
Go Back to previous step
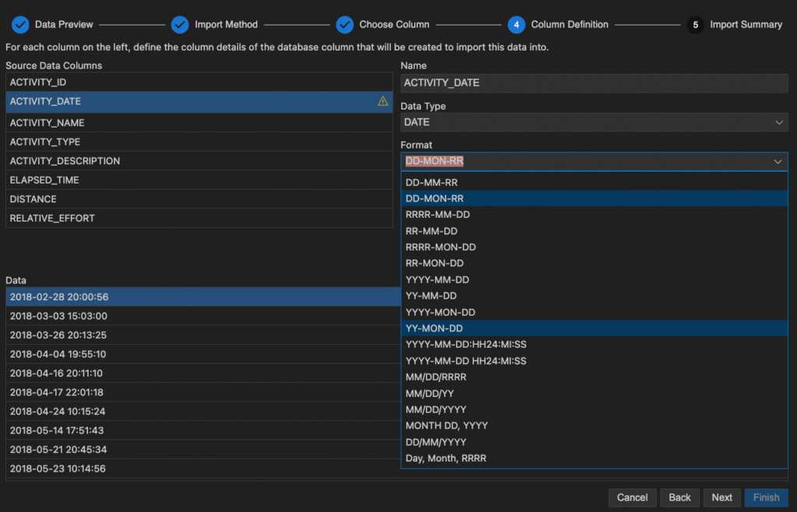click(x=679, y=497)
